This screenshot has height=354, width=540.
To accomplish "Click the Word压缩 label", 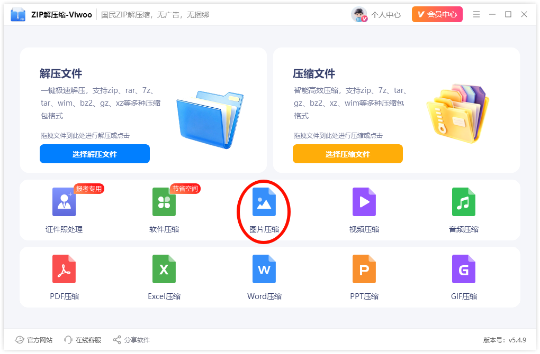I will 265,296.
